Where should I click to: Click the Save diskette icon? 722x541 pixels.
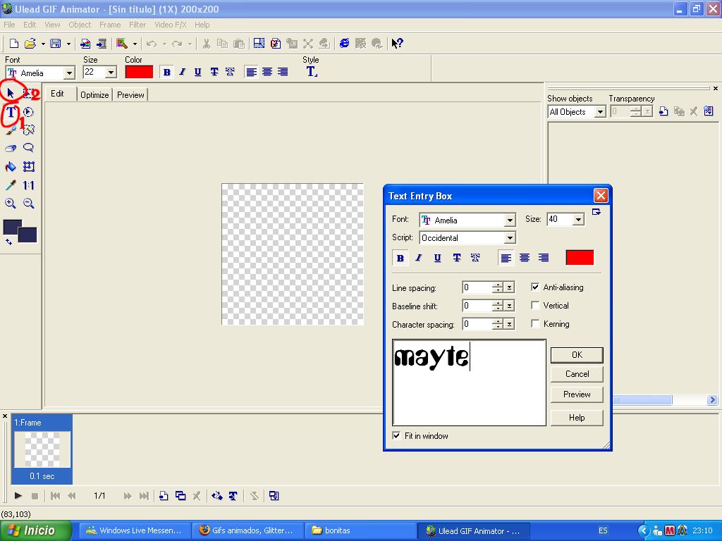point(55,43)
